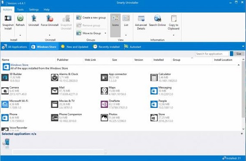Select the OneNote app
The image size is (246, 161).
tap(114, 104)
